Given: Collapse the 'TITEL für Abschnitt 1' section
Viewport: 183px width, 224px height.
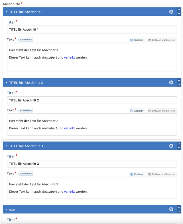Looking at the screenshot, I should pos(7,12).
